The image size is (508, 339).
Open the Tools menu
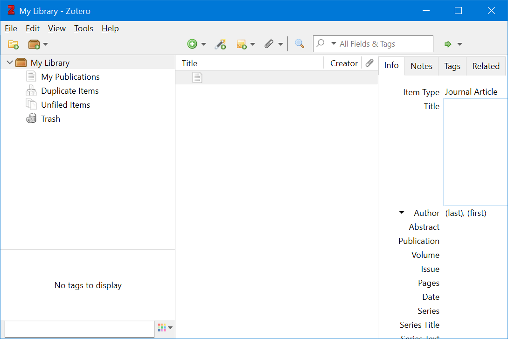click(x=84, y=28)
